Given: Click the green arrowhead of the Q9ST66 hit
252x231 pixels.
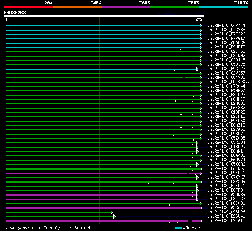Looking at the screenshot, I should 200,52.
